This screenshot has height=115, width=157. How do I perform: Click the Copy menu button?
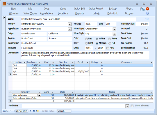47,9
